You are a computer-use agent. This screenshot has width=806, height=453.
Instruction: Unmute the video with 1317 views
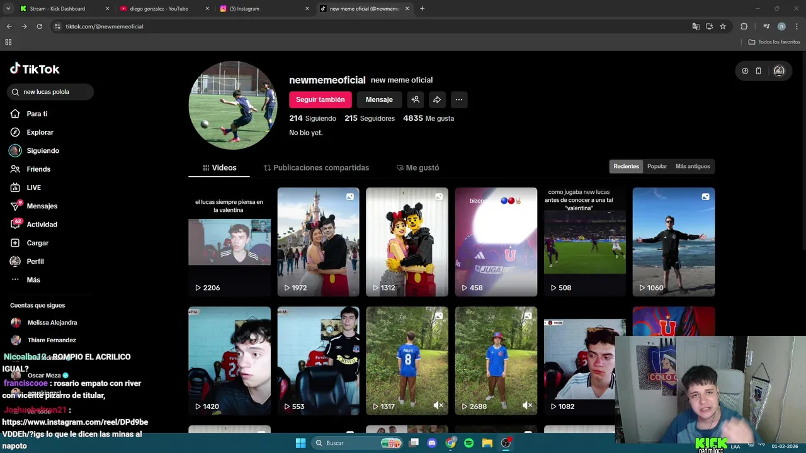[x=438, y=406]
